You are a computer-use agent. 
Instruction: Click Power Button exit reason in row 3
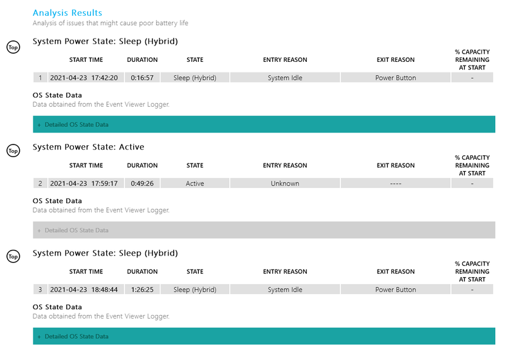pyautogui.click(x=395, y=290)
